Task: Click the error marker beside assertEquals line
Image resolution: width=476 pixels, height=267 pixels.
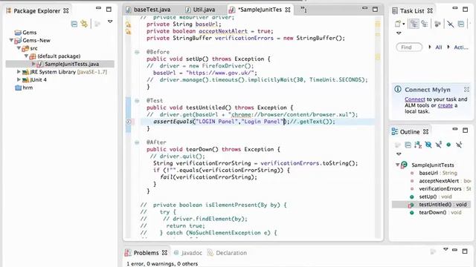Action: (129, 122)
